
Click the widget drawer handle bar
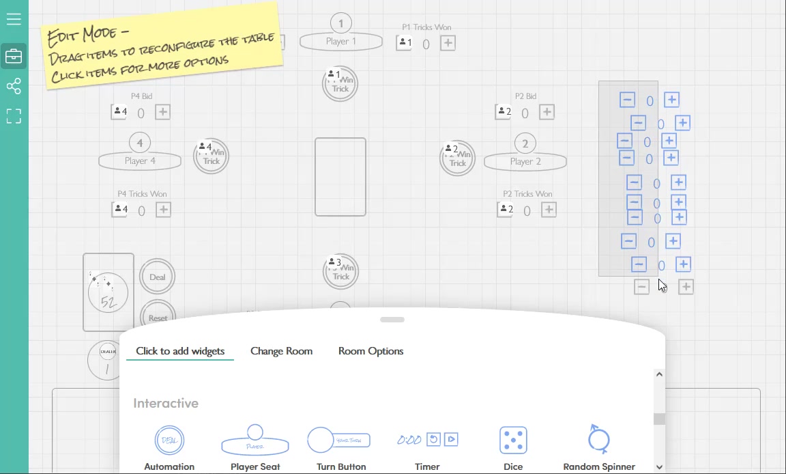[392, 320]
